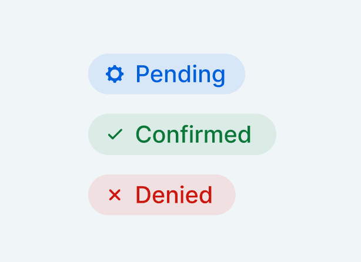Select the Denied status badge
This screenshot has height=262, width=361.
162,195
